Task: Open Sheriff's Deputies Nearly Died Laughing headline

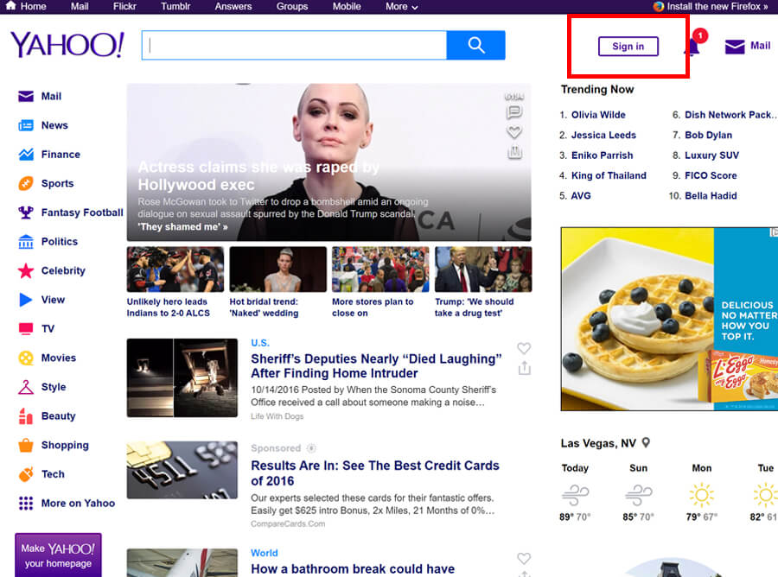Action: point(376,366)
